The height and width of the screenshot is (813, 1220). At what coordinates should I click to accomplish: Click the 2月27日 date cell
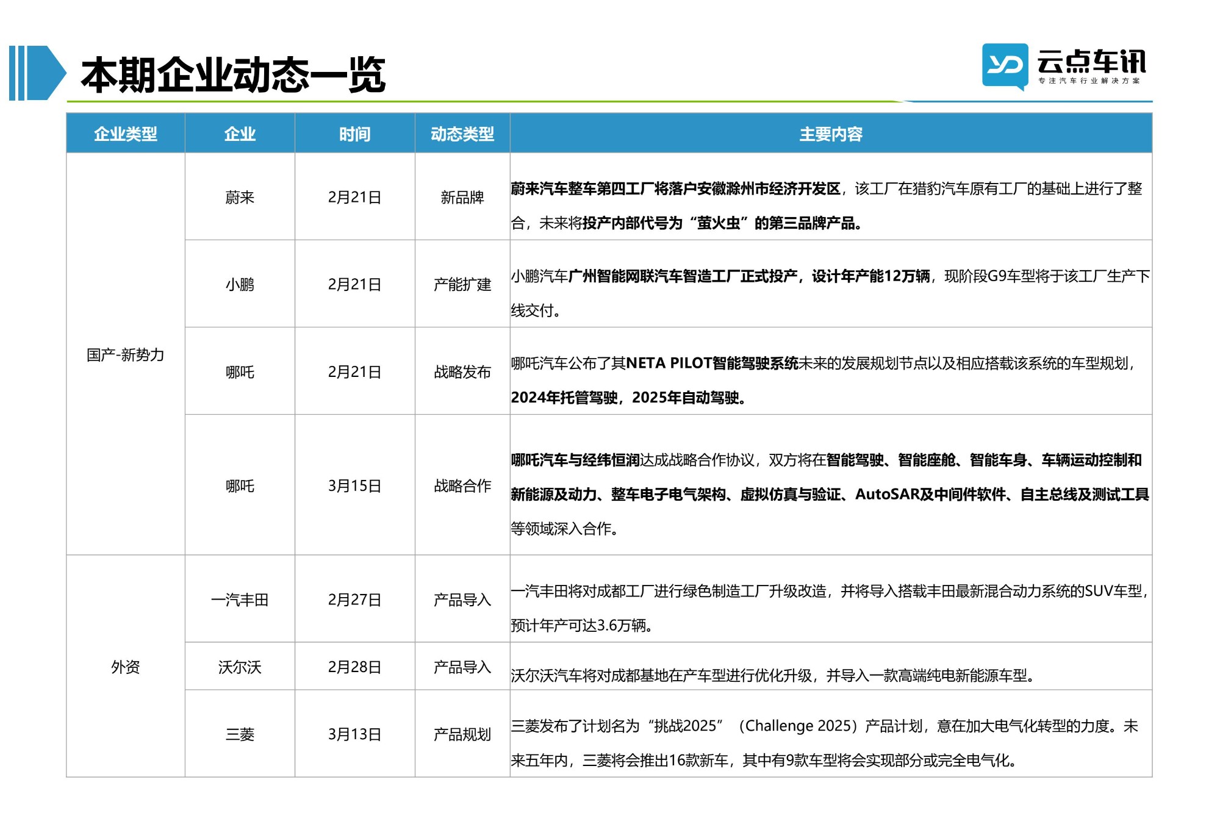(x=355, y=600)
